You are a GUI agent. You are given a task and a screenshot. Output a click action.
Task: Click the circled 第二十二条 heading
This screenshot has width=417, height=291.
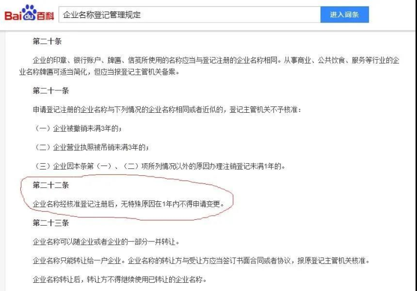(x=50, y=185)
